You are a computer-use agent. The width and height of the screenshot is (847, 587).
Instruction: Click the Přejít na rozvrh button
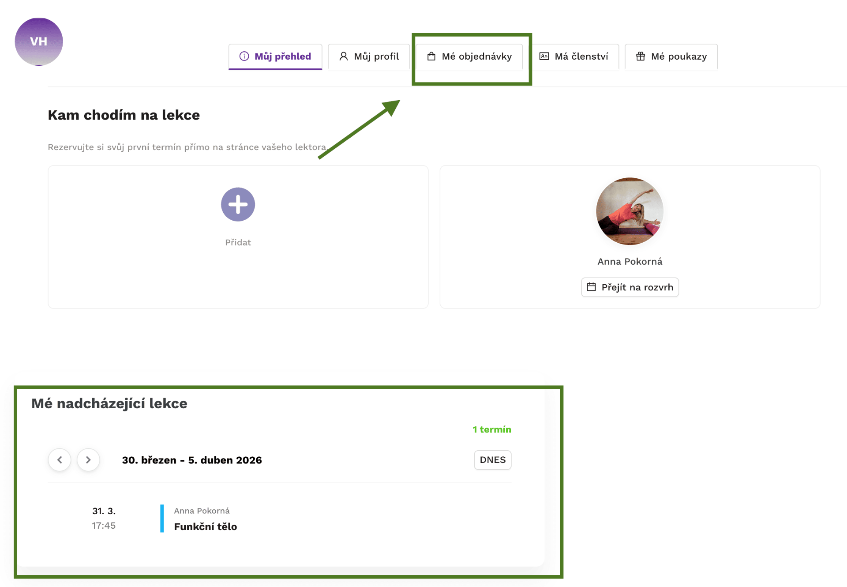pyautogui.click(x=630, y=287)
